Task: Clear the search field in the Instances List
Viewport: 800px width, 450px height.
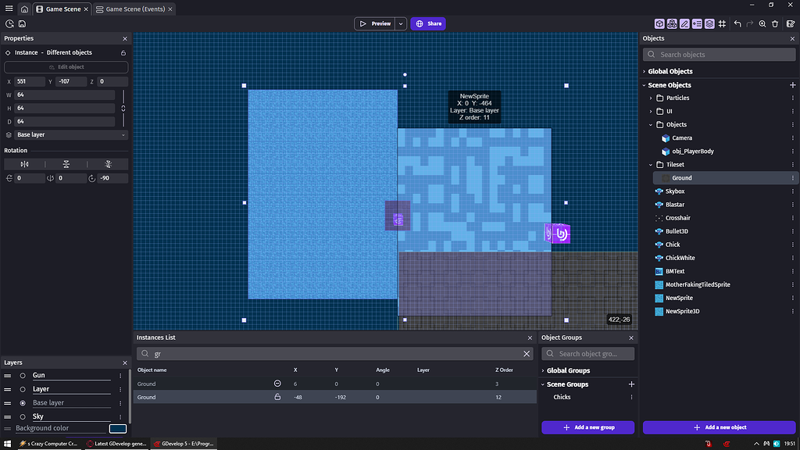Action: pyautogui.click(x=527, y=353)
